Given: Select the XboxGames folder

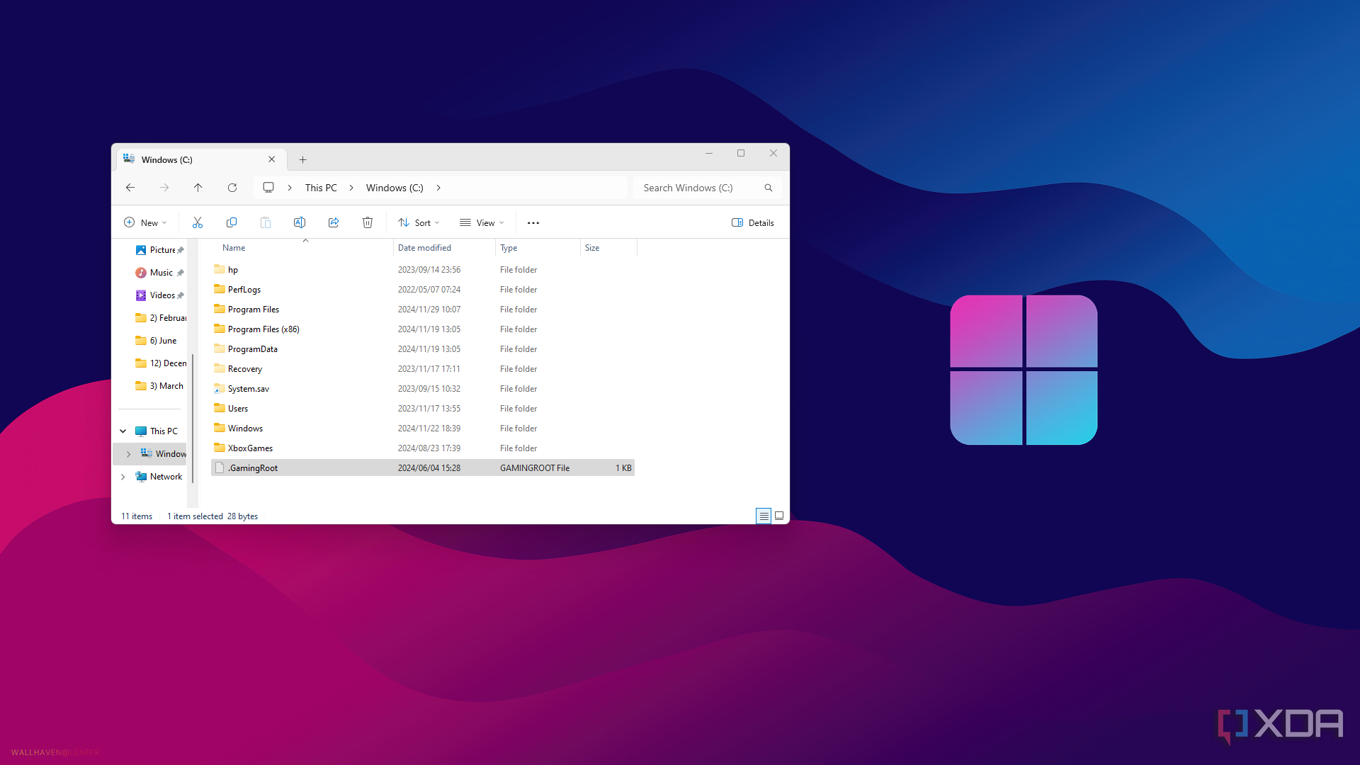Looking at the screenshot, I should click(x=423, y=448).
